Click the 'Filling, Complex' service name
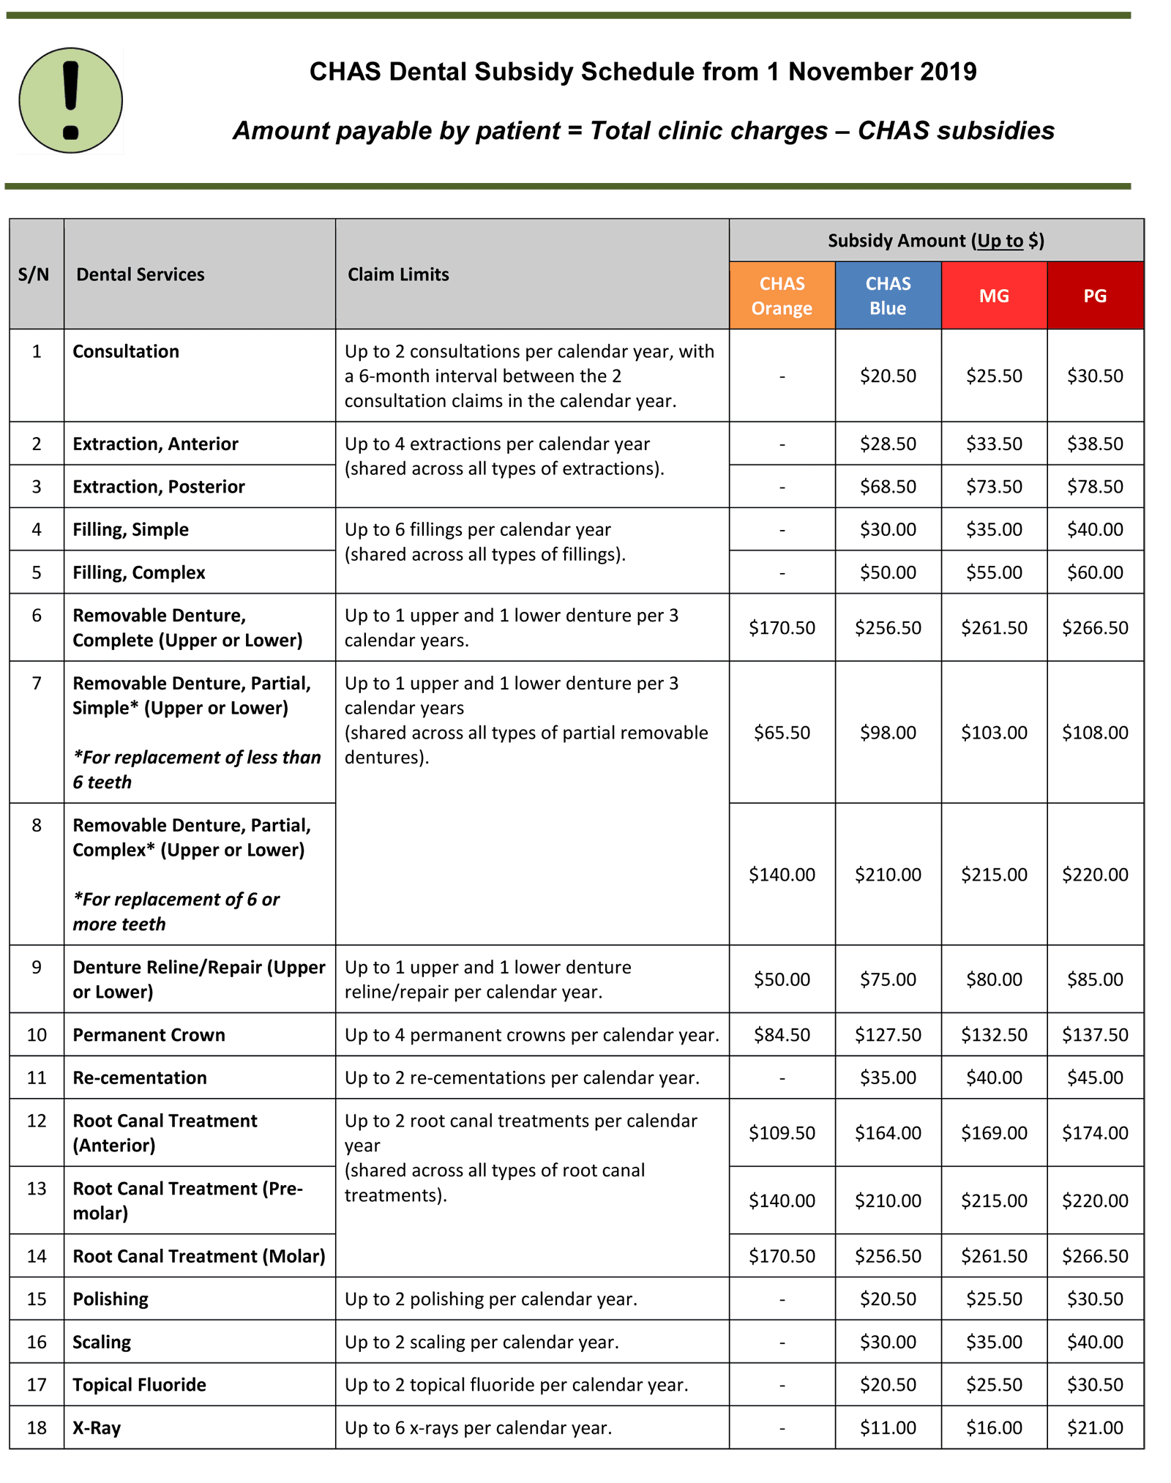The height and width of the screenshot is (1483, 1171). click(139, 572)
